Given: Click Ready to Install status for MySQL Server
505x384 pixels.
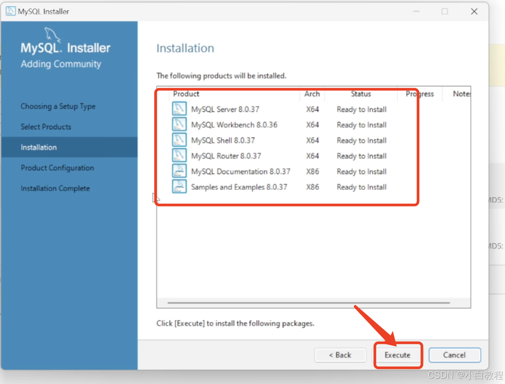Looking at the screenshot, I should click(x=362, y=110).
